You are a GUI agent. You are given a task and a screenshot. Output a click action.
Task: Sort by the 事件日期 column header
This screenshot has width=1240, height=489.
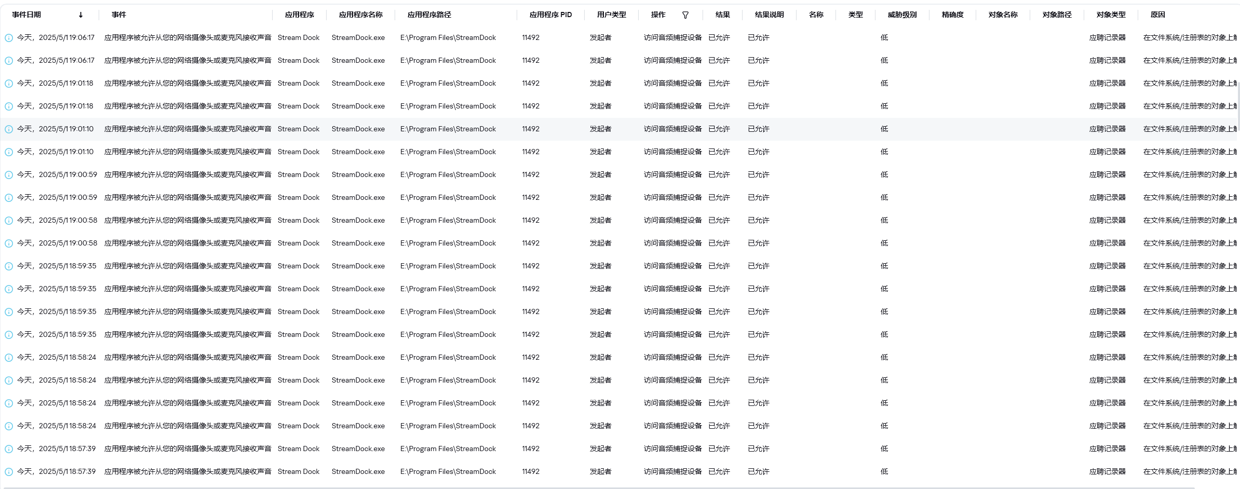(26, 15)
